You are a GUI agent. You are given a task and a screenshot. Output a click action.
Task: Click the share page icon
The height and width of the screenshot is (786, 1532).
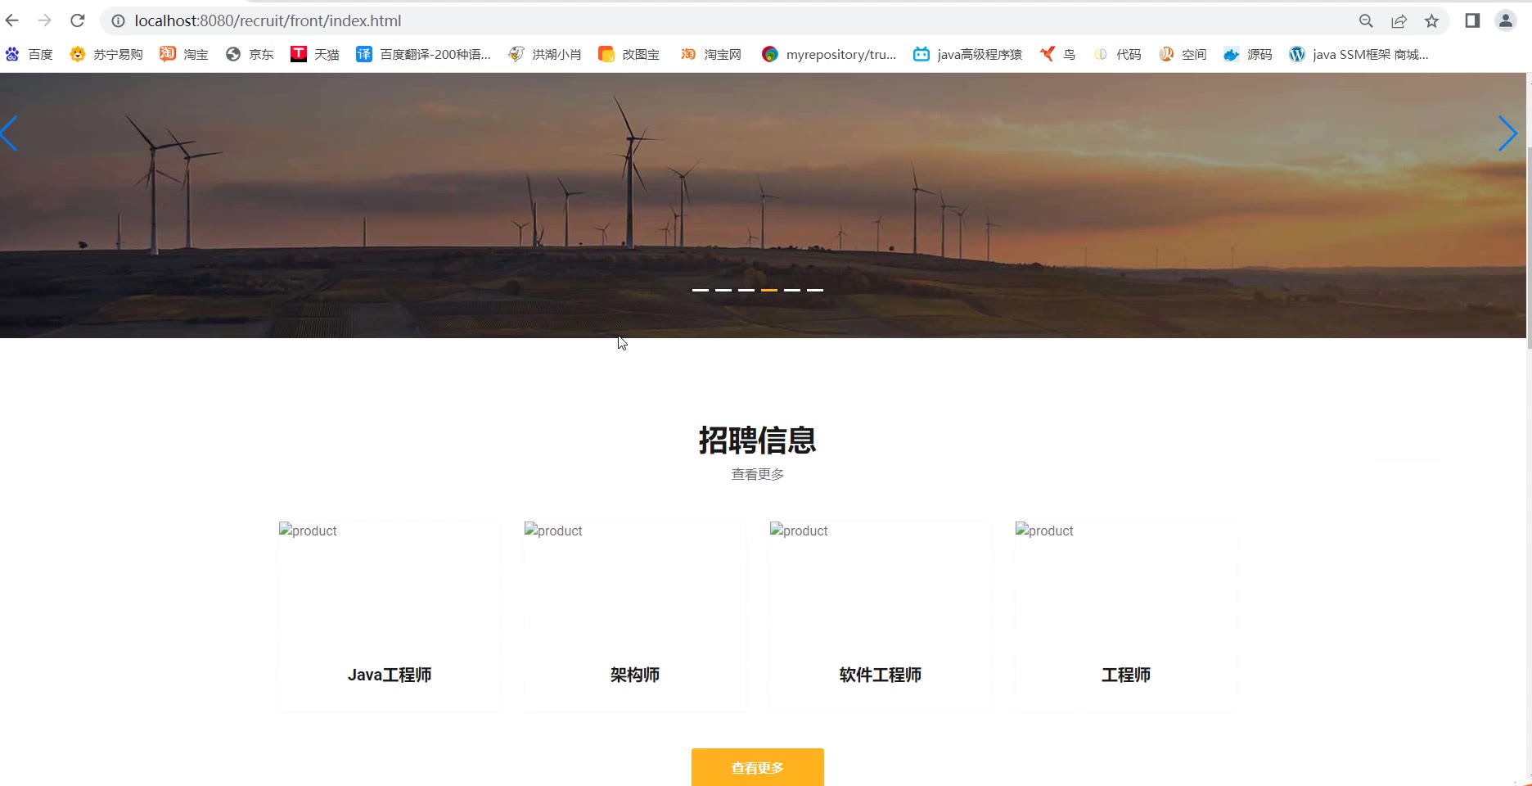1399,21
